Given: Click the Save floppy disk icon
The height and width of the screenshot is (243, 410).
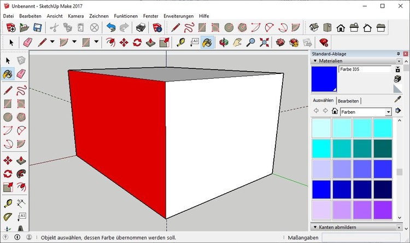Looking at the screenshot, I should (37, 27).
